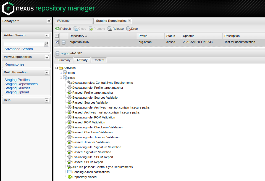This screenshot has width=265, height=181.
Task: Click the icon beside Passed: Checksum Validation
Action: 69,132
